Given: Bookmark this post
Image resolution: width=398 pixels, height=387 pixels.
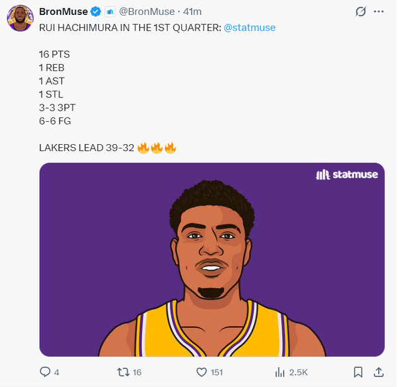Looking at the screenshot, I should [358, 372].
